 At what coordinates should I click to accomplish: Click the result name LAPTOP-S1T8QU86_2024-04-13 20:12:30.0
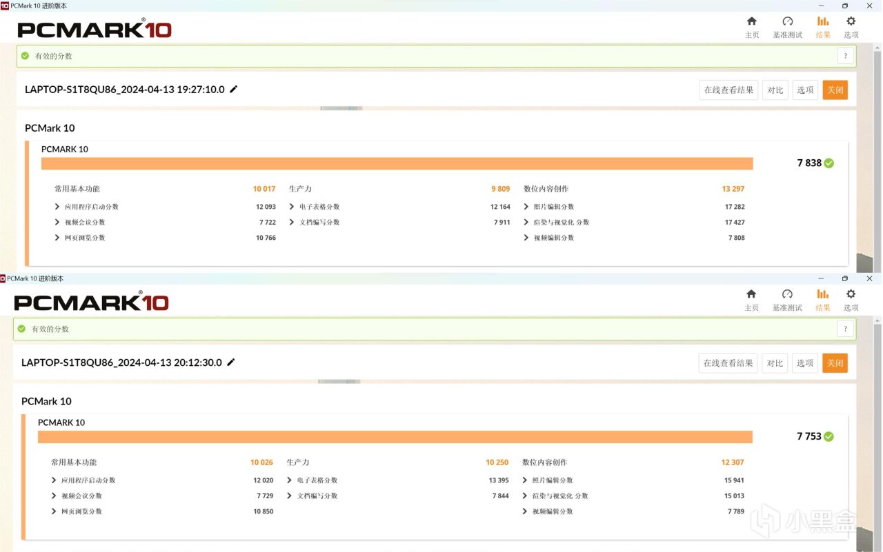pos(121,362)
